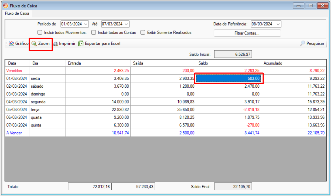The height and width of the screenshot is (196, 331).
Task: Click the 22.105,70 Acumulado cell in A Vencer row
Action: pyautogui.click(x=294, y=133)
